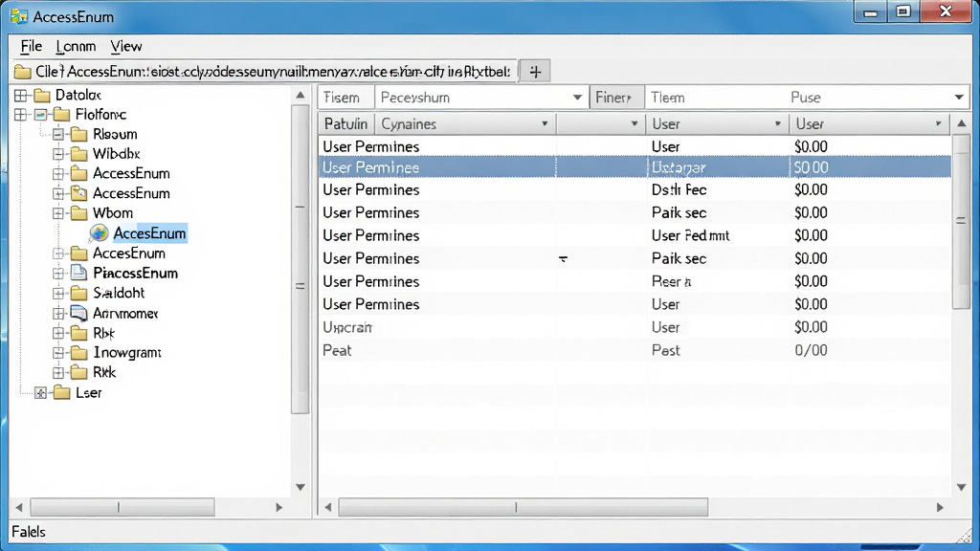Click the list horizontal scrollbar thumb
Screen dimensions: 980x551
[523, 507]
